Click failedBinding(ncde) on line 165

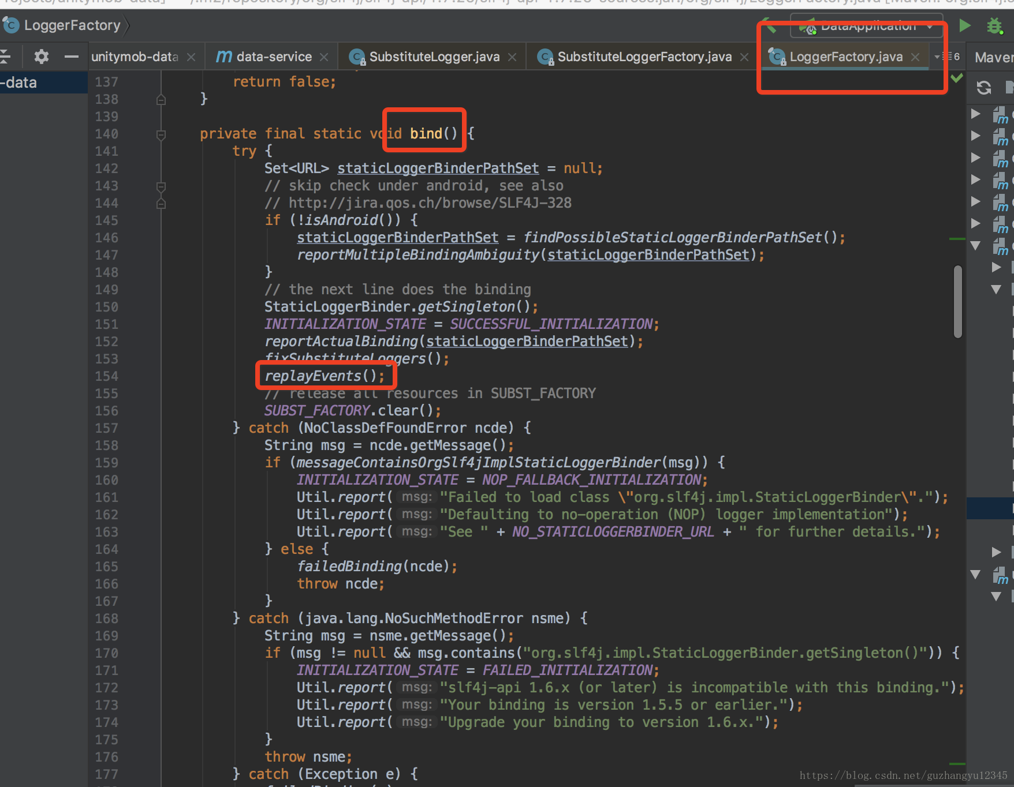point(373,567)
